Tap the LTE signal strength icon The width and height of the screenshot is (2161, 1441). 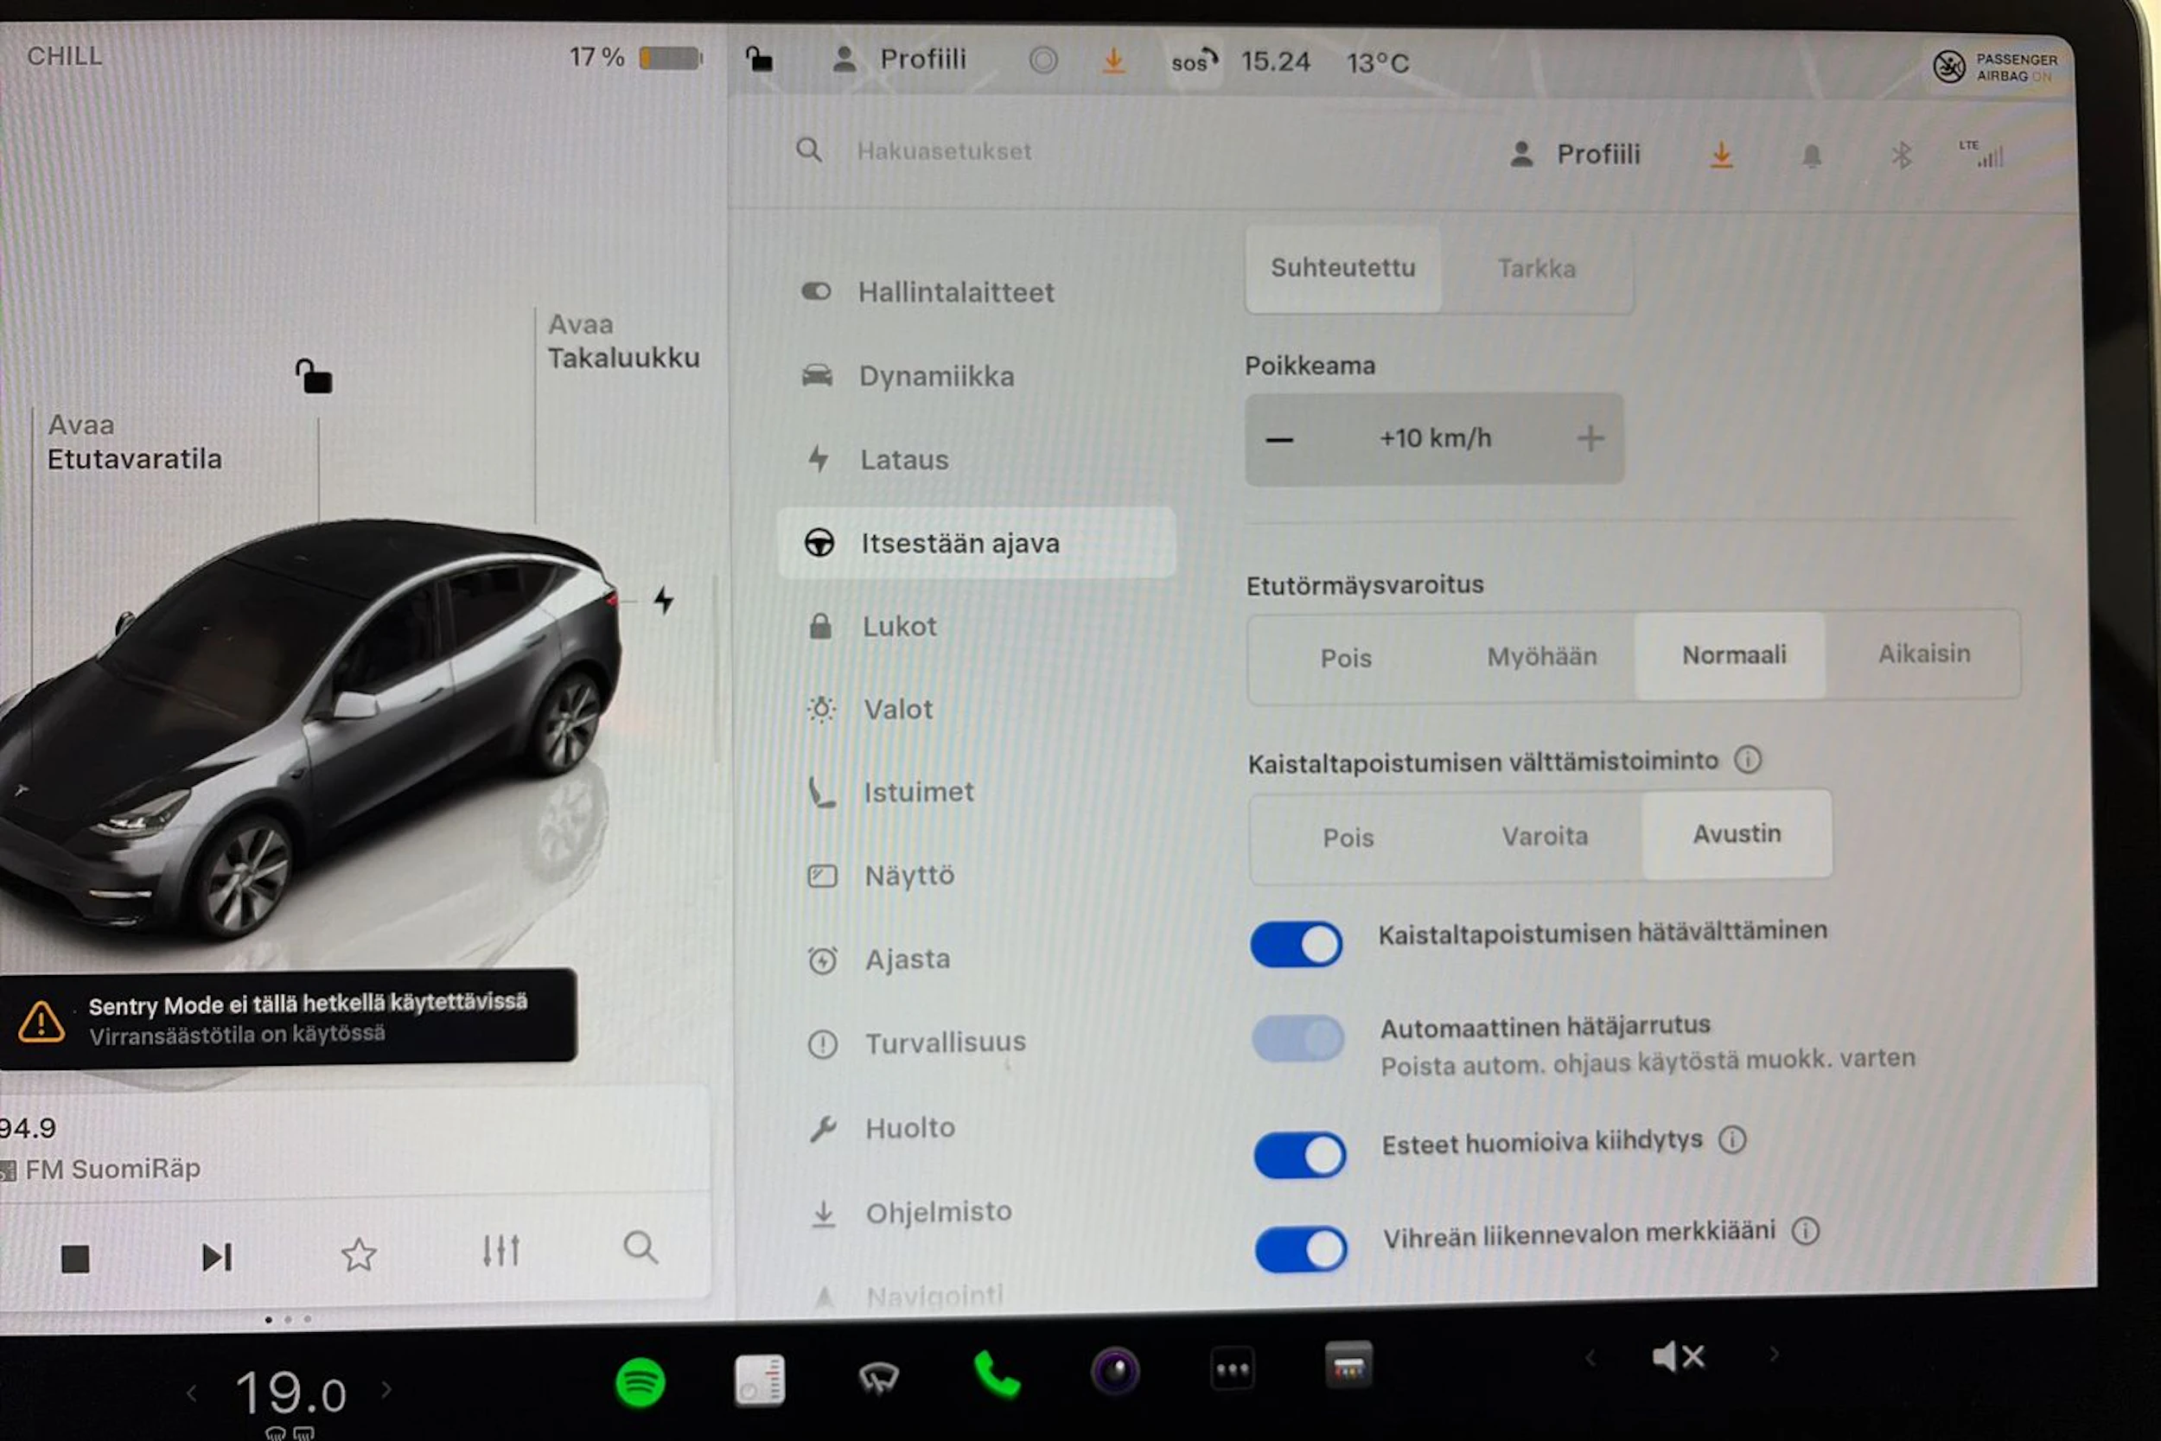click(1982, 154)
